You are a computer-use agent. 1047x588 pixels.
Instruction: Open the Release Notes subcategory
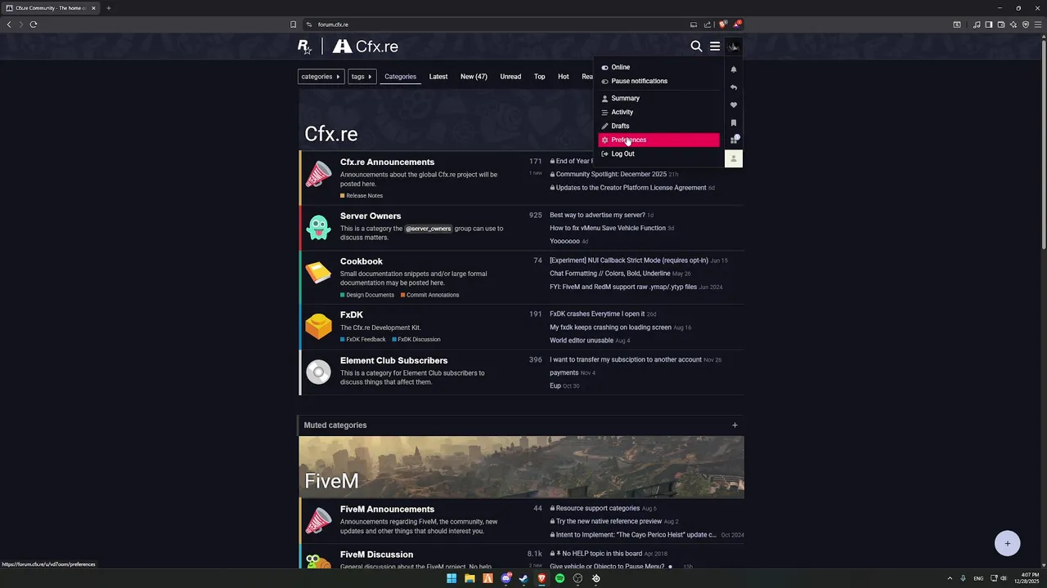[x=362, y=196]
